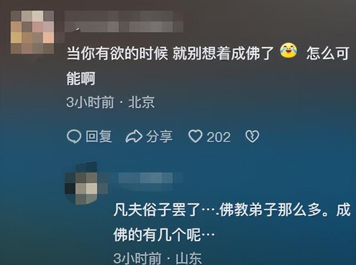Open top commenter's blurred username
Image resolution: width=356 pixels, height=265 pixels.
(124, 22)
